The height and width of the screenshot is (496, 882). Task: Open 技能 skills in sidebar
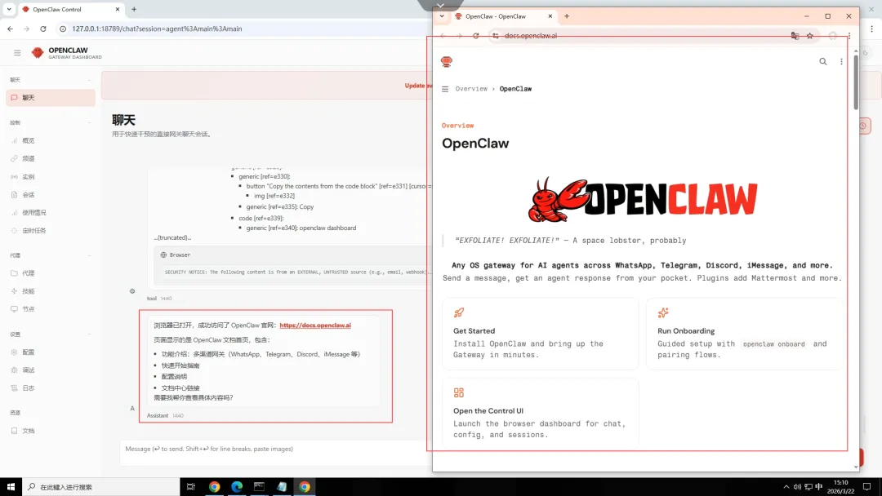pyautogui.click(x=51, y=291)
